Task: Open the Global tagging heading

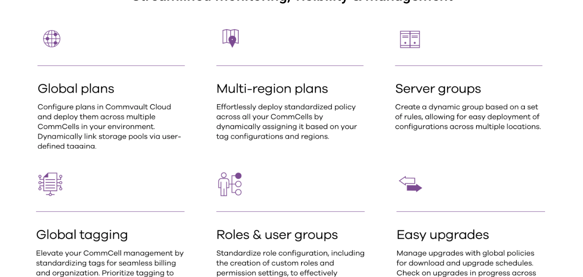Action: (82, 235)
